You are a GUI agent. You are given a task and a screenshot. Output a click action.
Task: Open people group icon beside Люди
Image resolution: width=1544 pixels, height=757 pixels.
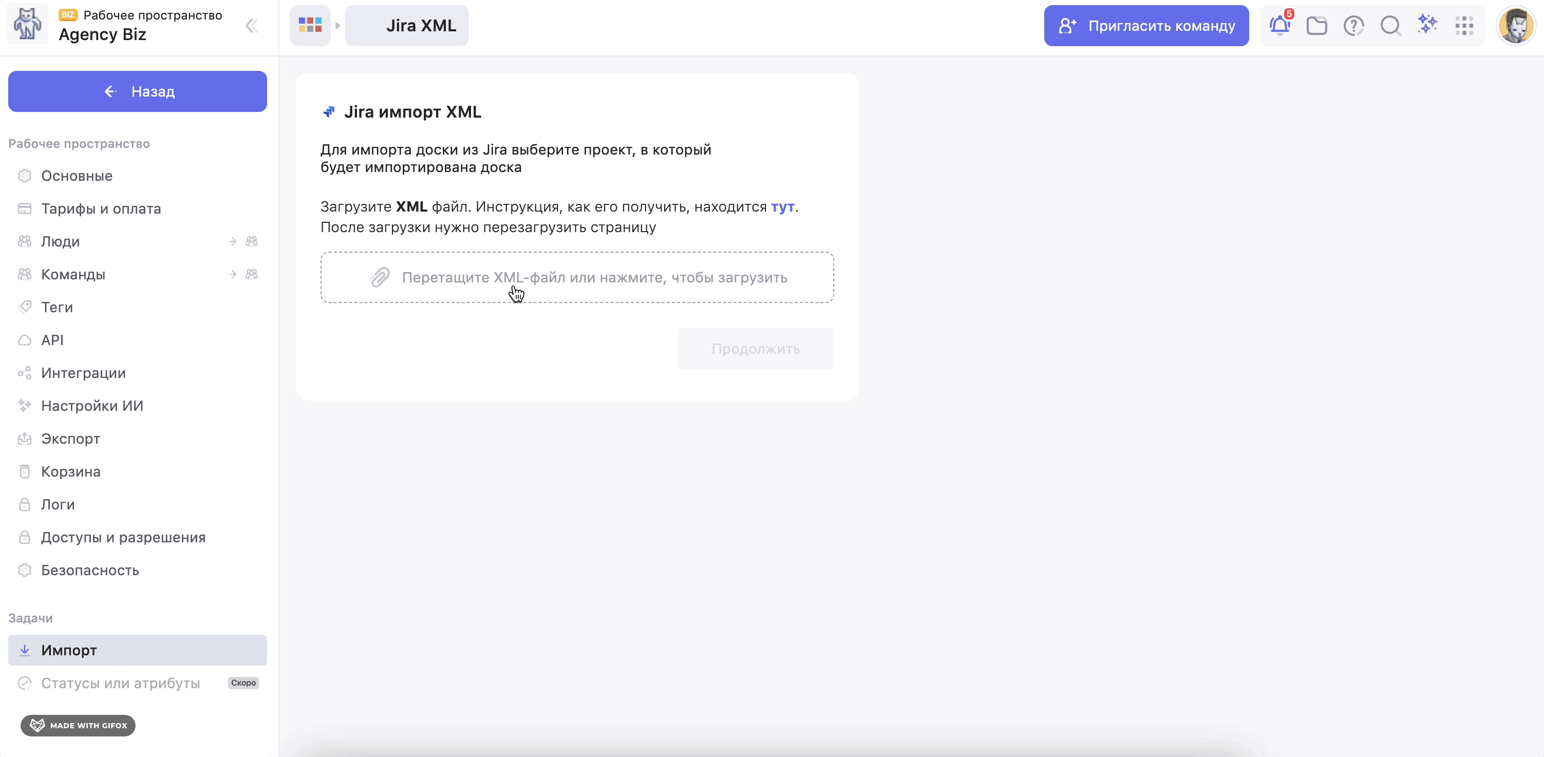252,241
